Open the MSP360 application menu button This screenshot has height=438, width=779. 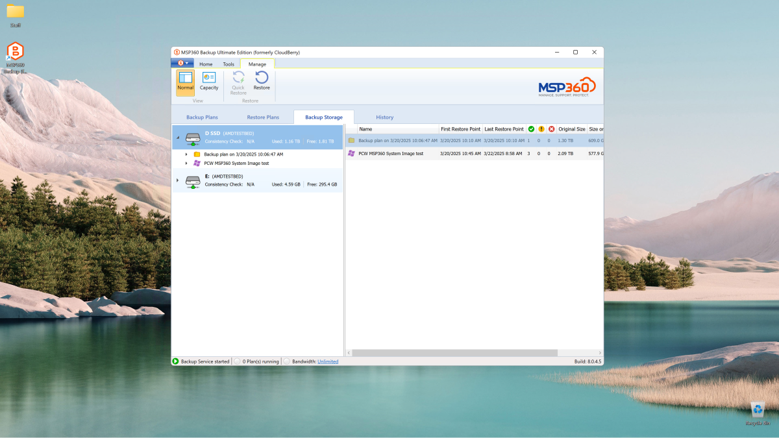(182, 63)
